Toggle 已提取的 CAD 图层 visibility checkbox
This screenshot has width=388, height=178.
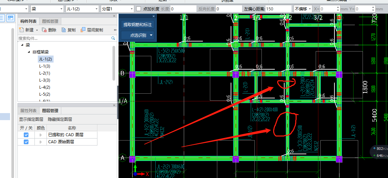point(26,135)
